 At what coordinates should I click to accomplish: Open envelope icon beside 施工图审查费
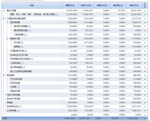(24, 67)
